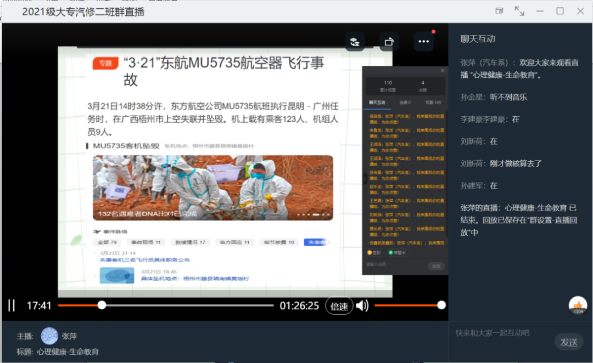Click the 发送 send button in chat
The image size is (593, 363).
[569, 342]
